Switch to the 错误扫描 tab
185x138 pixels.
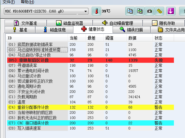point(131,29)
